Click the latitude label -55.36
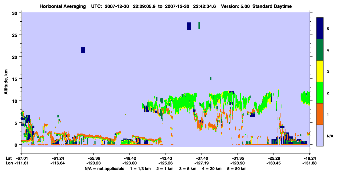Image resolution: width=344 pixels, height=176 pixels. click(93, 158)
